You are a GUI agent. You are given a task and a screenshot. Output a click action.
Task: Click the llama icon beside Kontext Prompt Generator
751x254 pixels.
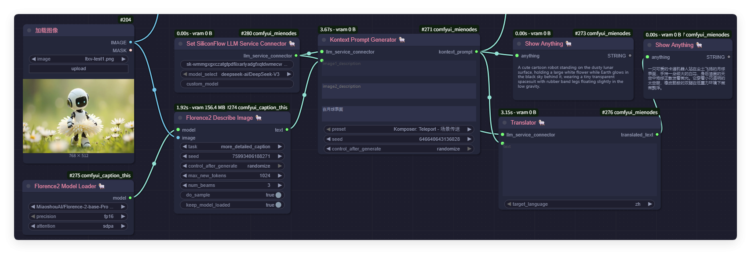click(402, 39)
